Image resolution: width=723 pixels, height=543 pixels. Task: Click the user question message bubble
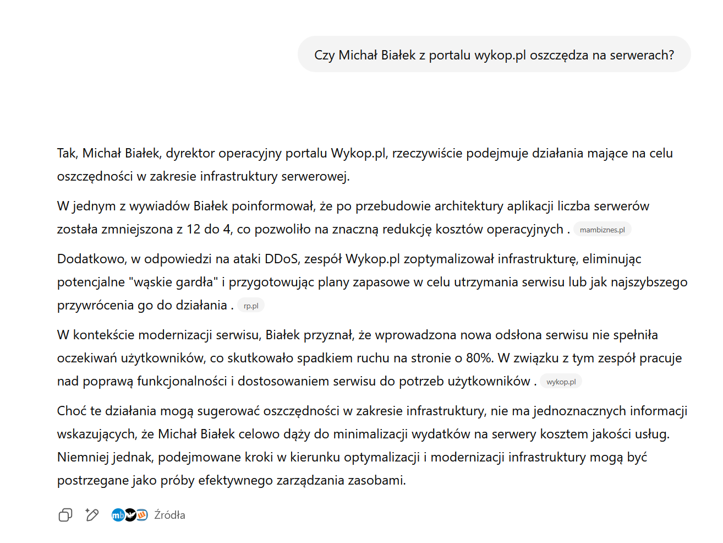(x=494, y=55)
